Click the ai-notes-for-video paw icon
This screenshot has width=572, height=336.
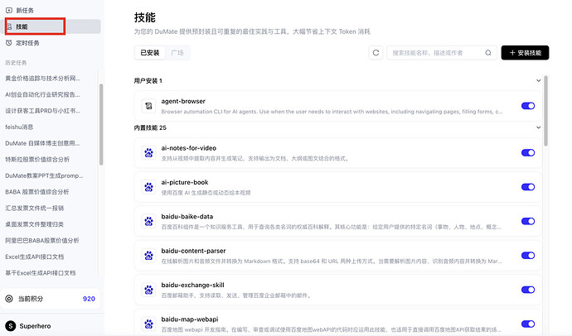148,152
